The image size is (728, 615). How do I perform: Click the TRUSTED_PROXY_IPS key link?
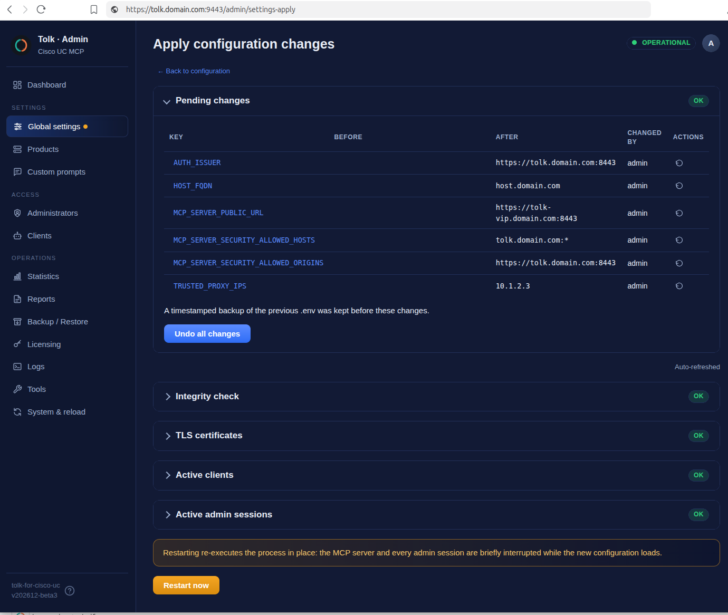coord(210,286)
